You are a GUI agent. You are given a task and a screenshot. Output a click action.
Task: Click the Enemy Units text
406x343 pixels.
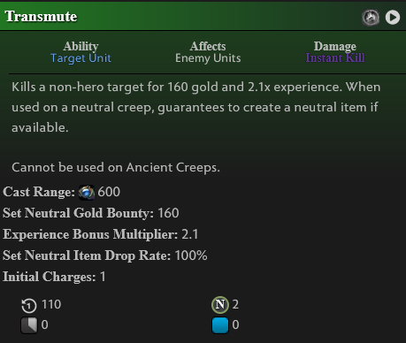pos(208,58)
